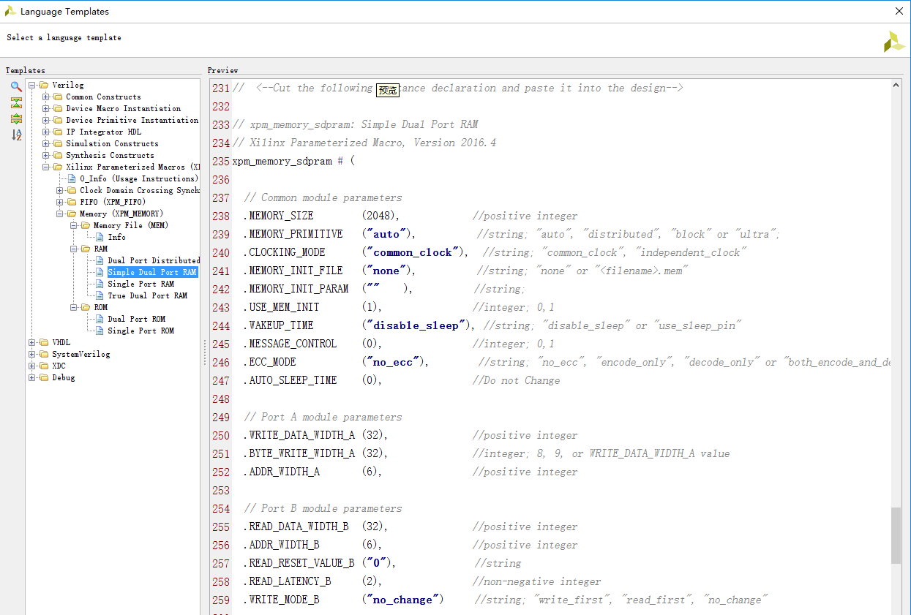Click the xpm_memory_sdpram # ( line
This screenshot has width=911, height=615.
point(293,161)
